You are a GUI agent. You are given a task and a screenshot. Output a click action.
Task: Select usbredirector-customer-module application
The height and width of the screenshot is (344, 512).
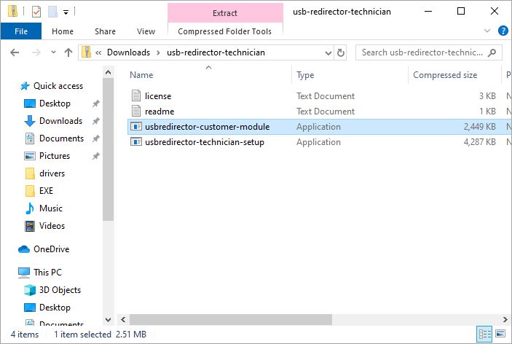click(x=319, y=127)
